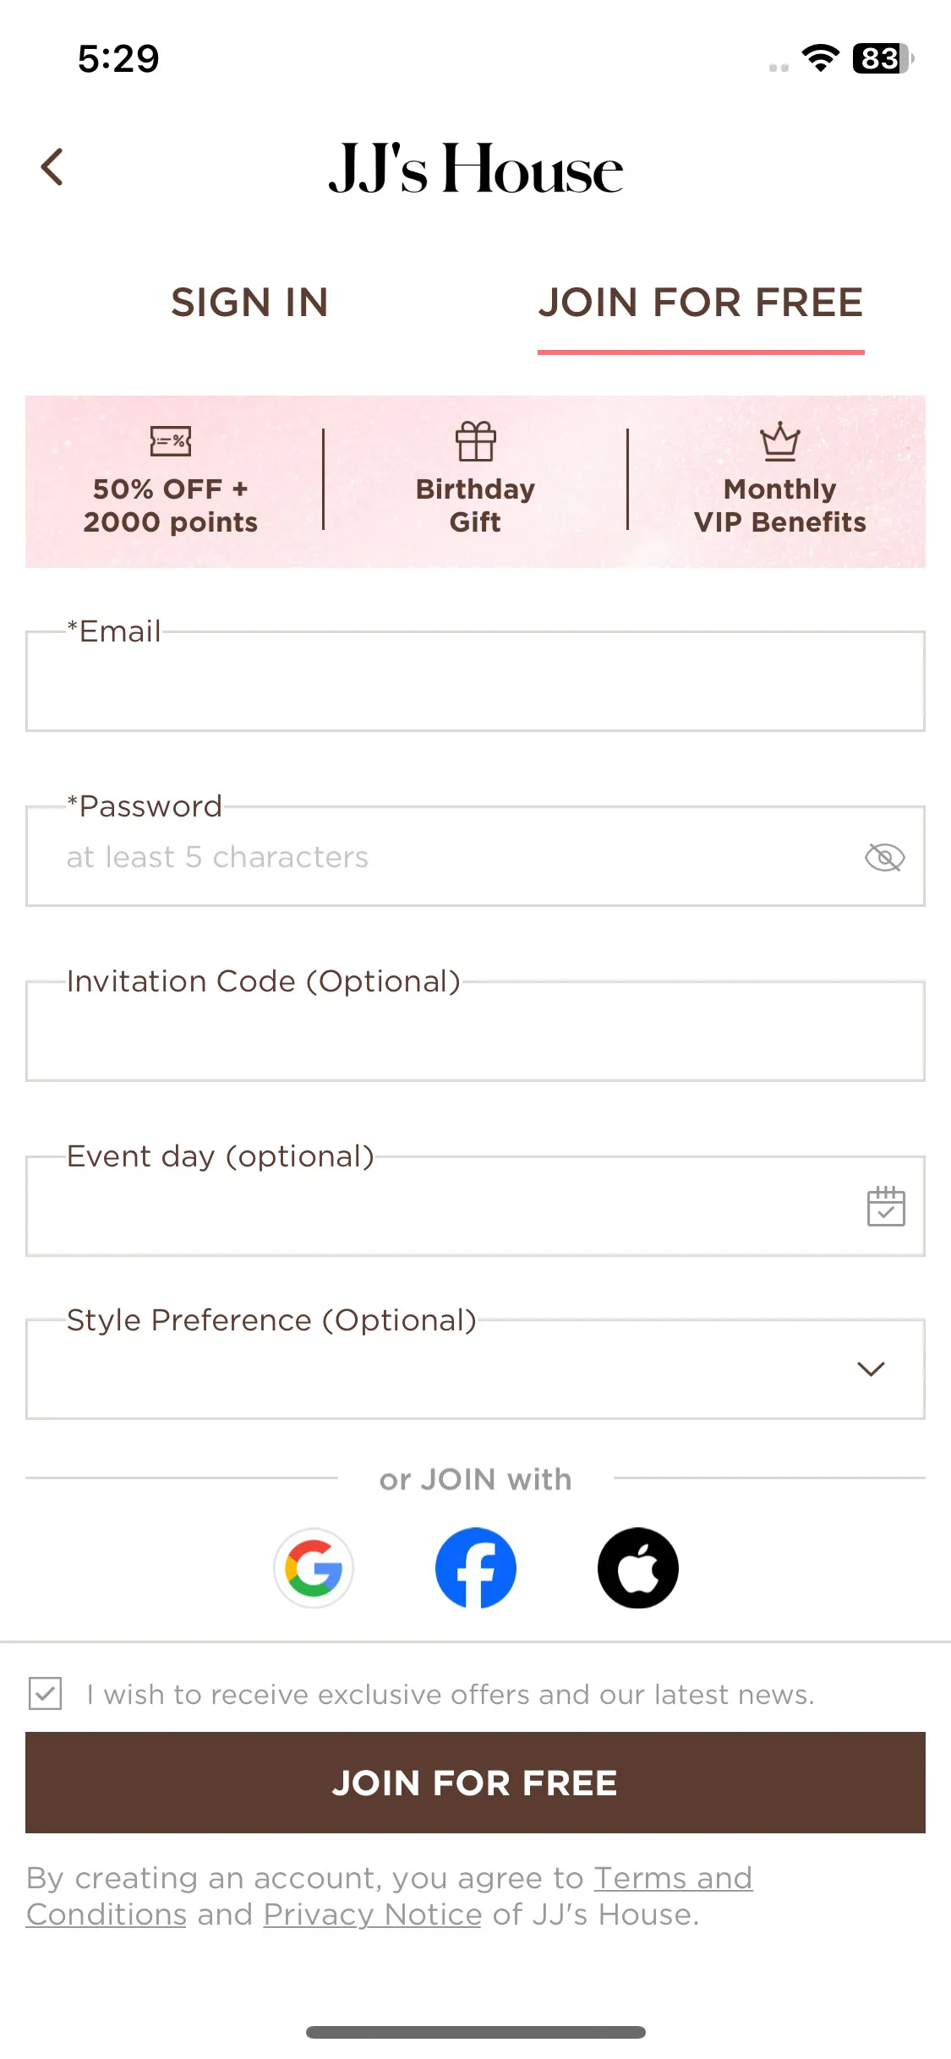
Task: Focus the Email input field
Action: click(475, 681)
